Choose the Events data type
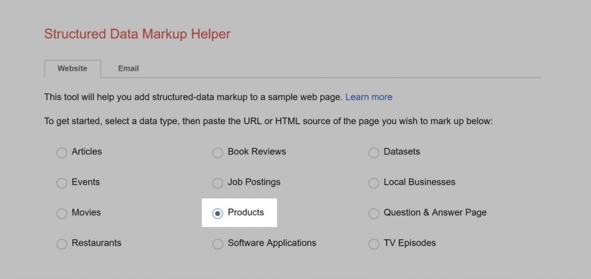The height and width of the screenshot is (279, 591). click(x=62, y=183)
